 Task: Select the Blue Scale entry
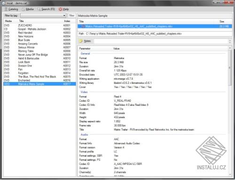point(39,40)
